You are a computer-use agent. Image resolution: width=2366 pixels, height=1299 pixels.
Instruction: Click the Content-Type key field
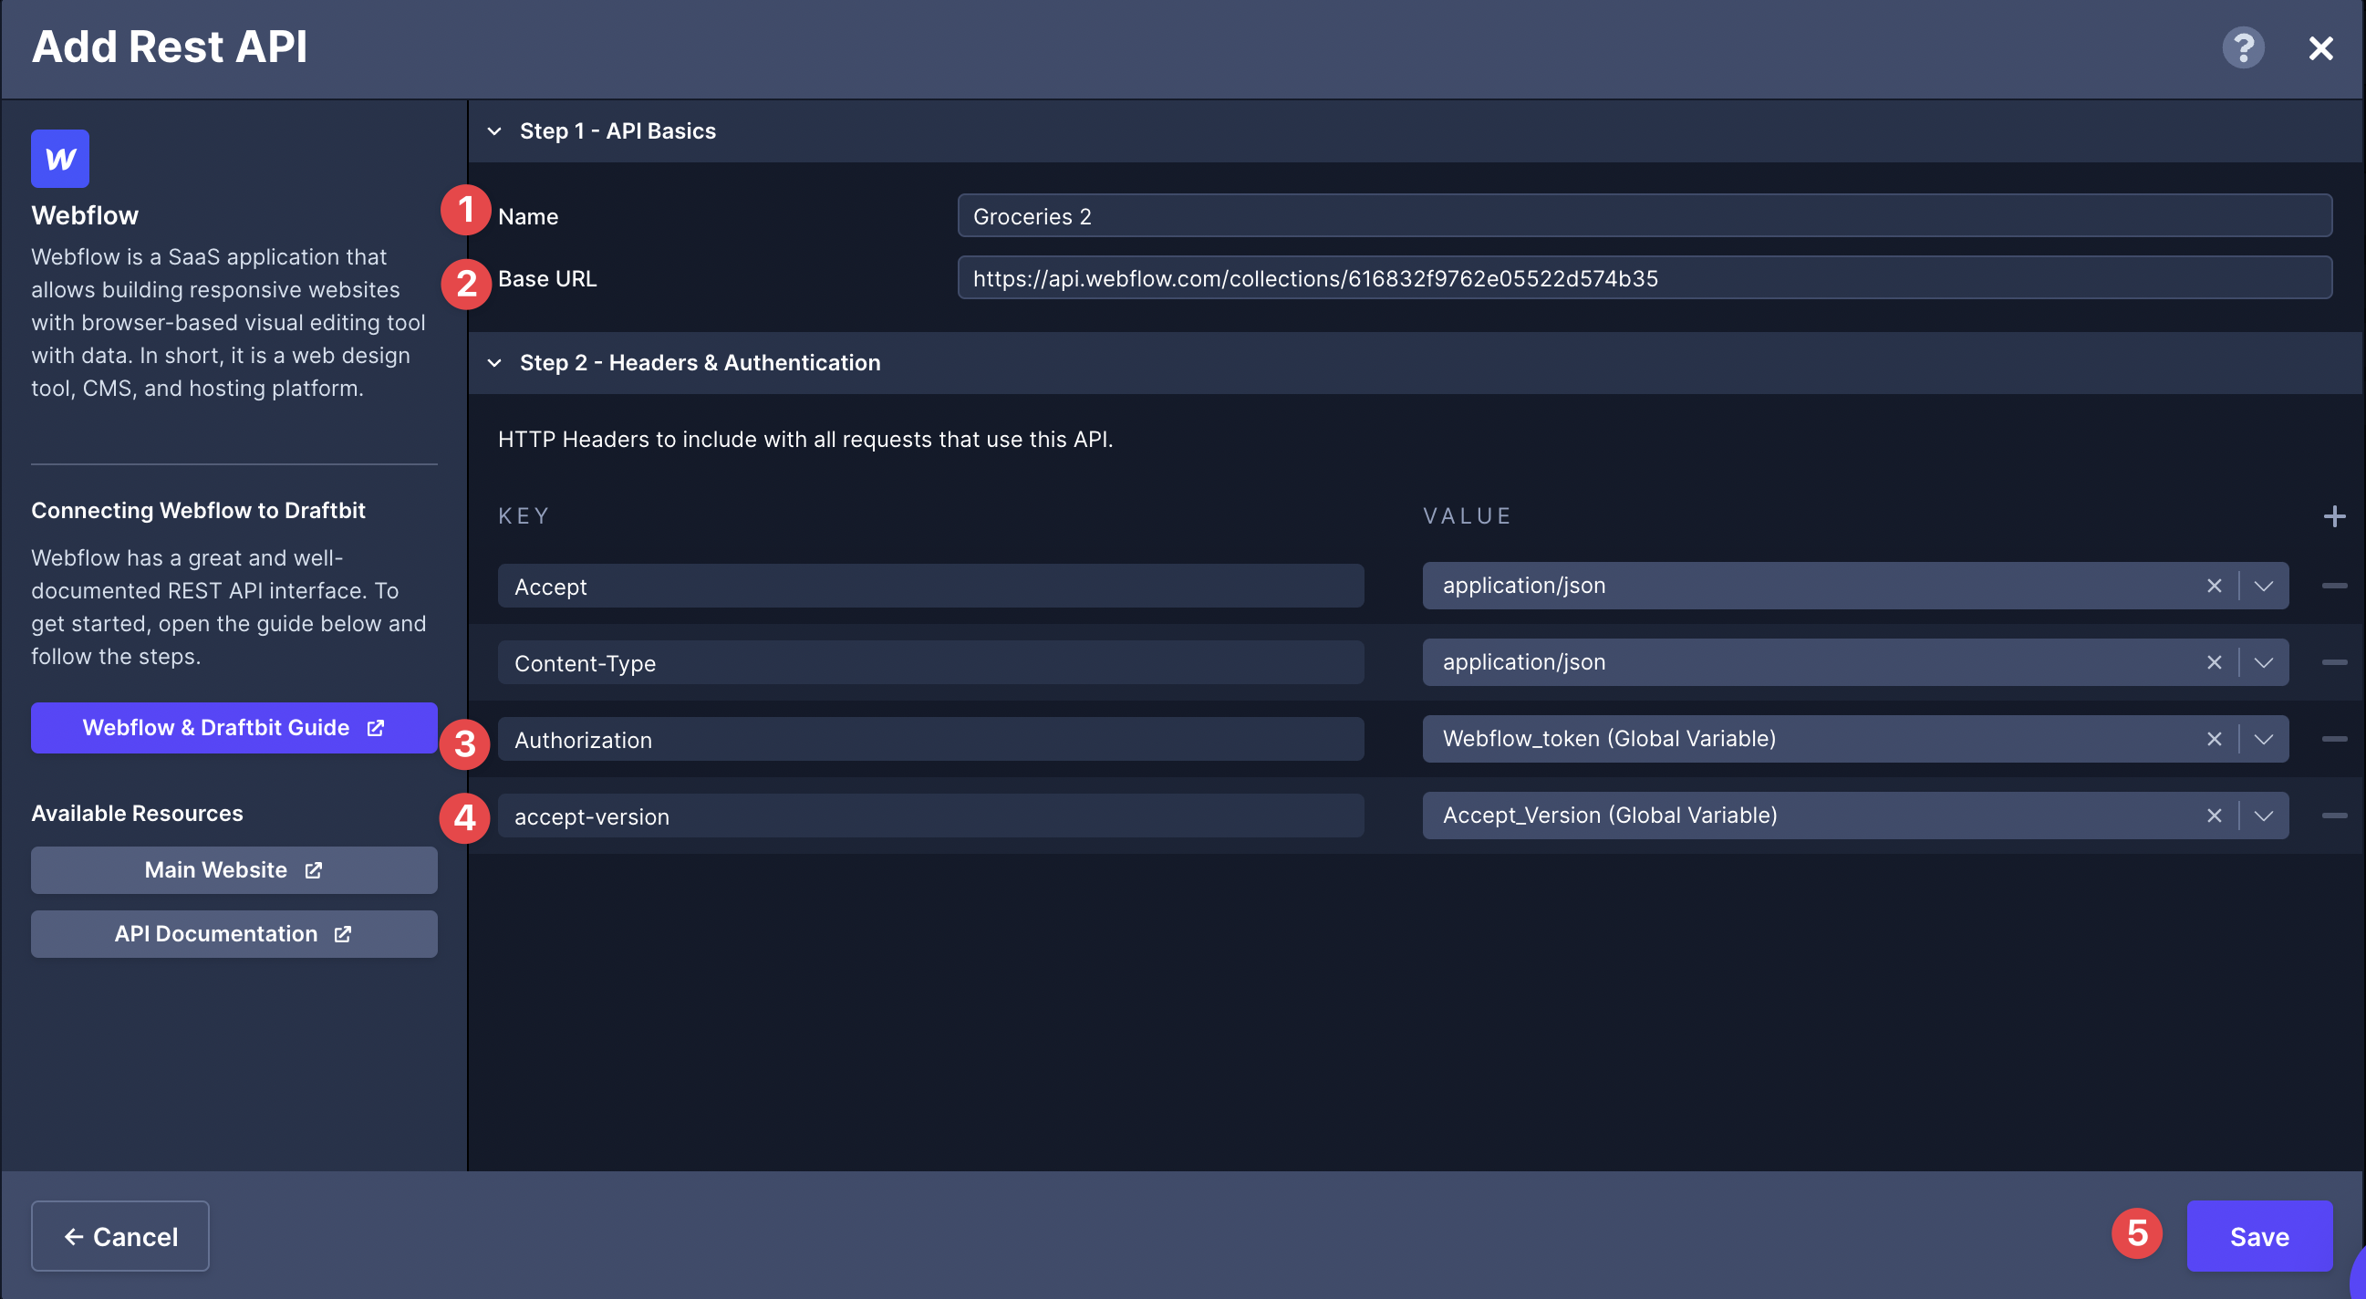[930, 662]
